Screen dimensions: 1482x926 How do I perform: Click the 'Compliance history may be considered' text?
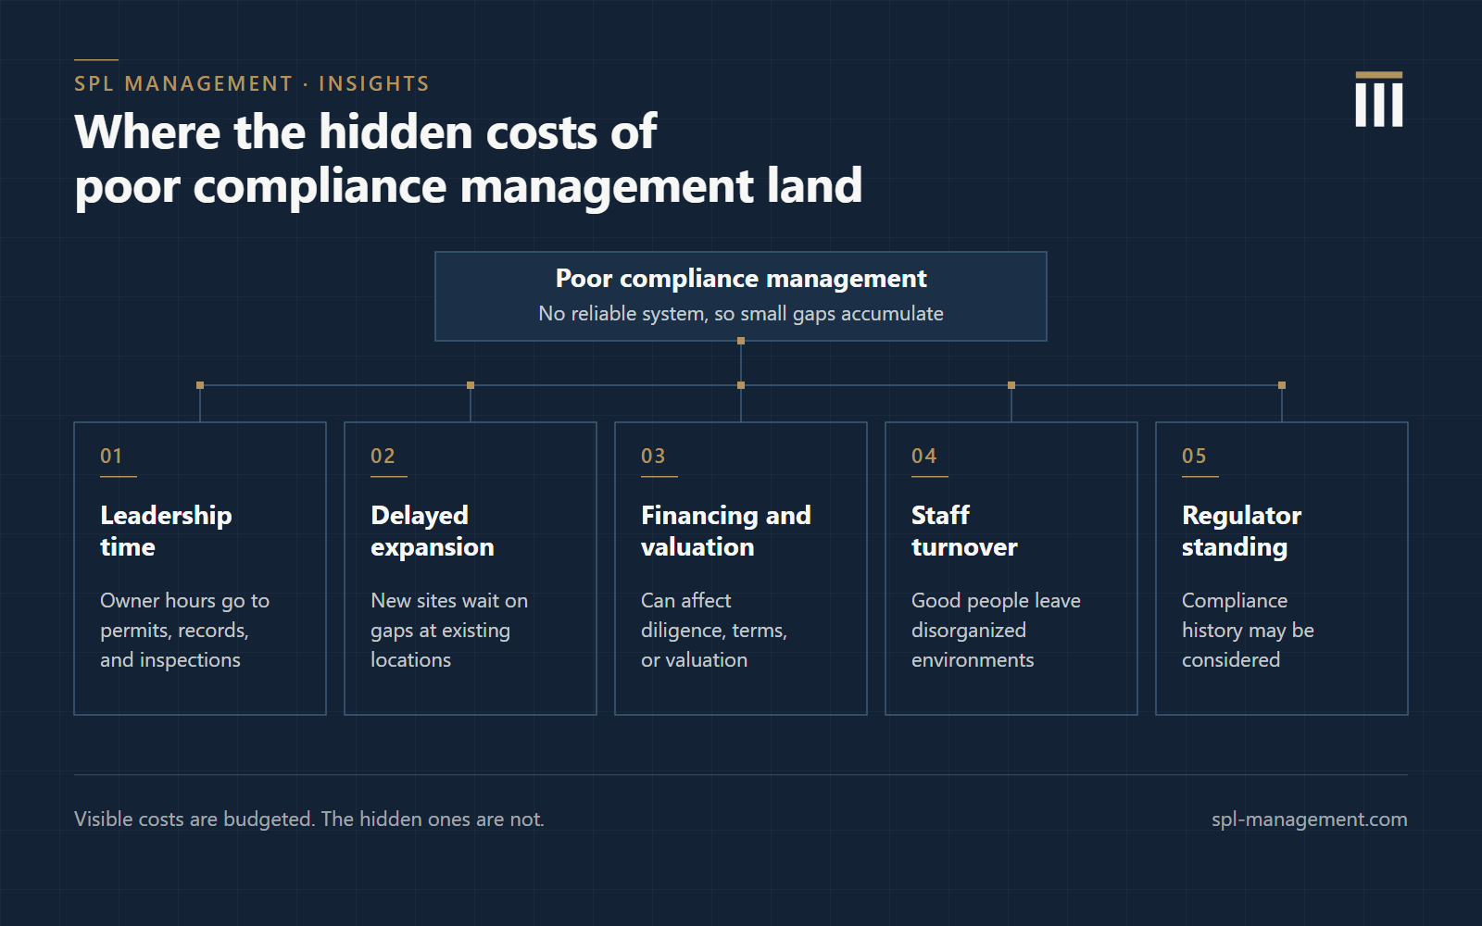click(1248, 631)
